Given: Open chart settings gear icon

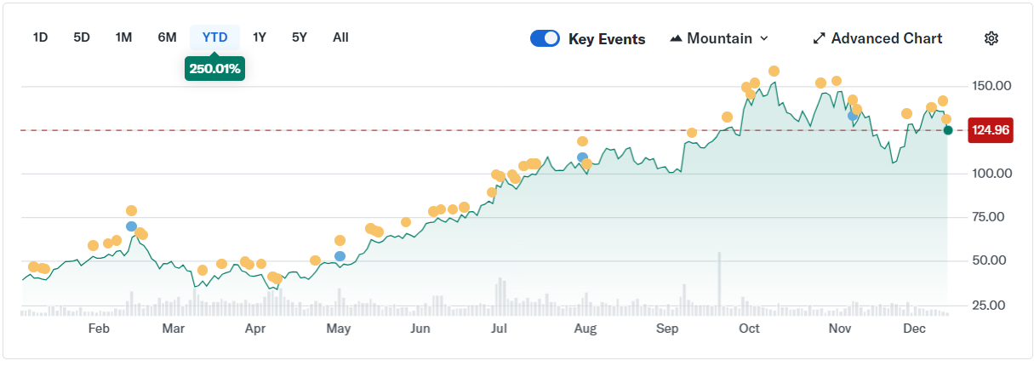Looking at the screenshot, I should 991,38.
